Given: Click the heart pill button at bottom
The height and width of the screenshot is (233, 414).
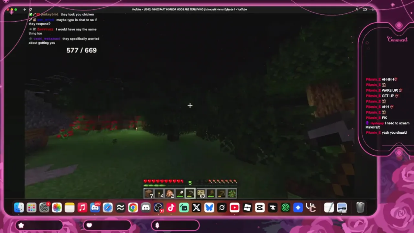Looking at the screenshot, I should [107, 225].
